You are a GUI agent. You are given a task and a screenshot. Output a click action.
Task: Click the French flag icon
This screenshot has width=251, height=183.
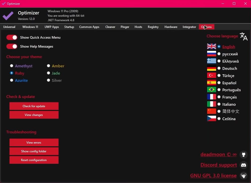point(211,97)
